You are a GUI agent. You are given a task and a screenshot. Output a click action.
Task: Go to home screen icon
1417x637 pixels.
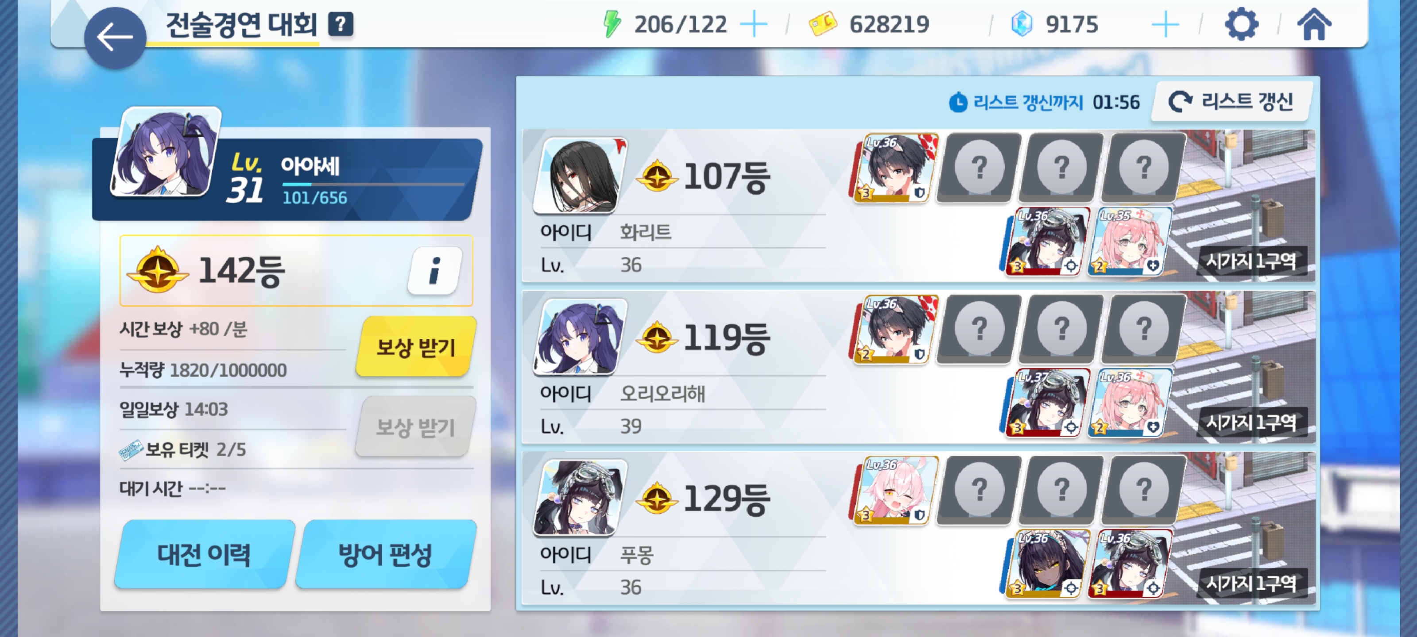point(1314,24)
